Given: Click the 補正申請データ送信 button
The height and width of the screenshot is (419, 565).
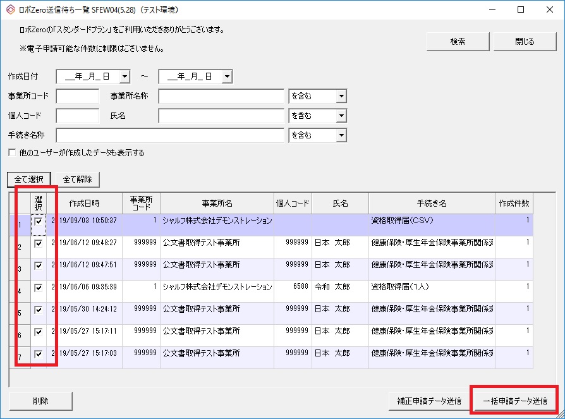Looking at the screenshot, I should click(429, 401).
